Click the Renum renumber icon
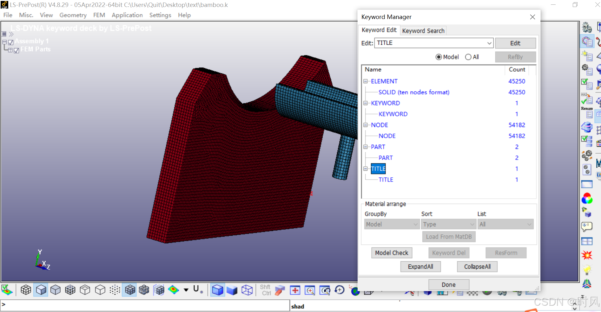This screenshot has height=312, width=601. 587,112
